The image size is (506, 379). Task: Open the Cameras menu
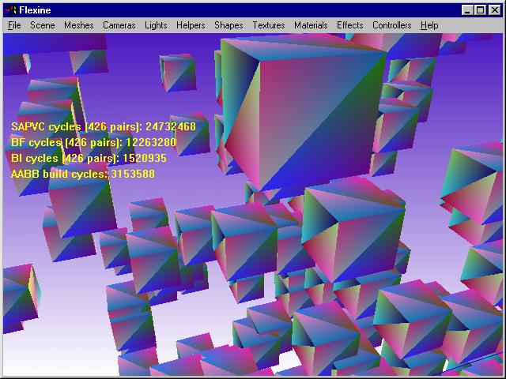click(119, 25)
